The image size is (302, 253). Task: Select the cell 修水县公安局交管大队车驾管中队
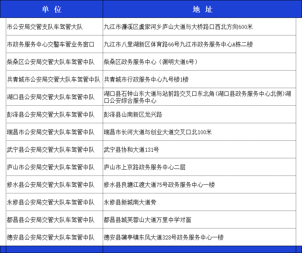54,185
